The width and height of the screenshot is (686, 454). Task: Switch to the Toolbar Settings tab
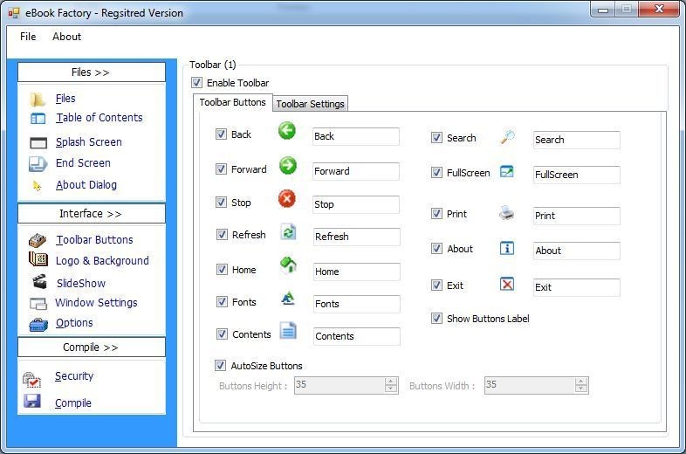[x=310, y=104]
